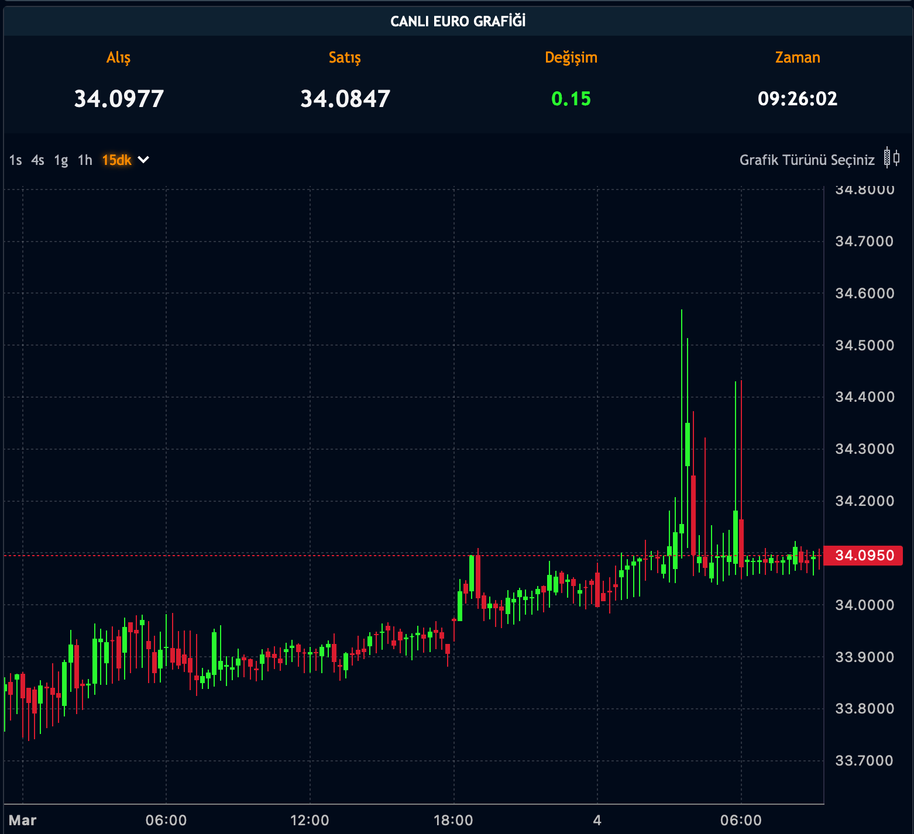Click the 34.0000 price axis label
This screenshot has height=834, width=914.
click(x=864, y=605)
